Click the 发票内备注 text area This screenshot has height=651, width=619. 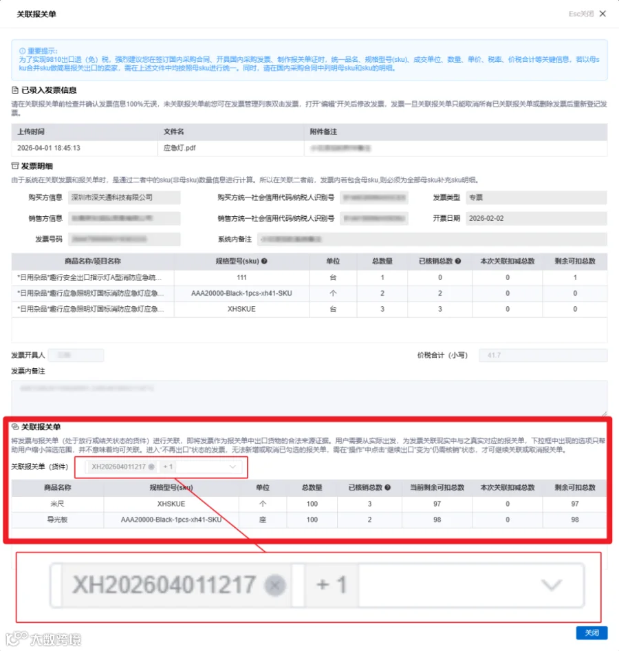(309, 398)
